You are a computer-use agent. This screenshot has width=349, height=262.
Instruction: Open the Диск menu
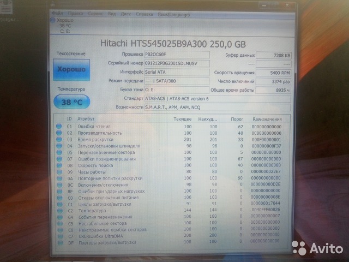[x=126, y=14]
